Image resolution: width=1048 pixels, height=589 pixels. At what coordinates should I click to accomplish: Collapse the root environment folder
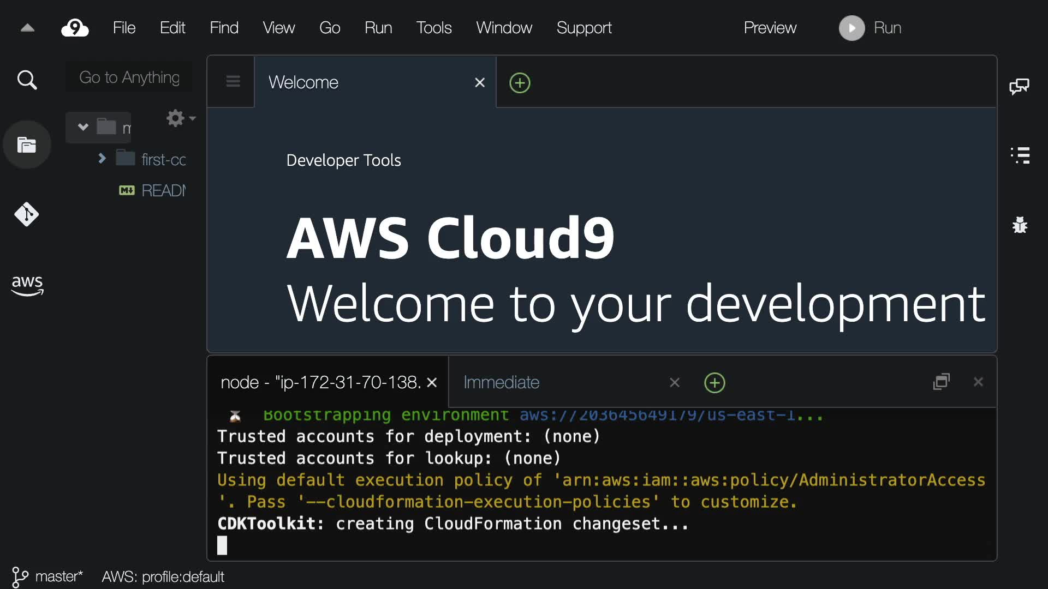(83, 127)
